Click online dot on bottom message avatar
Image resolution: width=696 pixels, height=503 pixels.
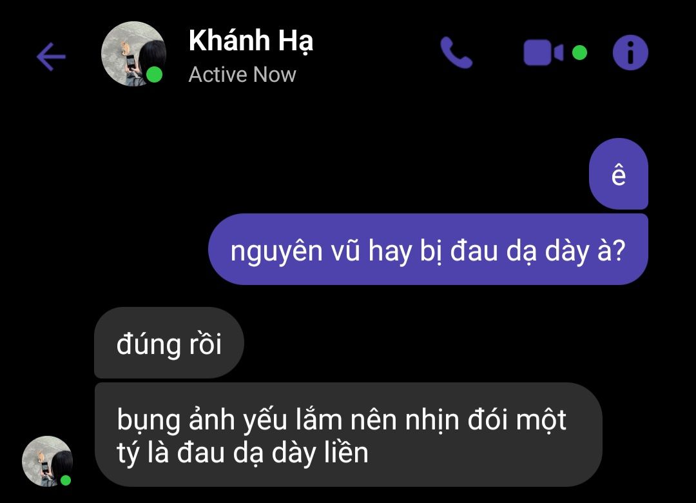66,480
